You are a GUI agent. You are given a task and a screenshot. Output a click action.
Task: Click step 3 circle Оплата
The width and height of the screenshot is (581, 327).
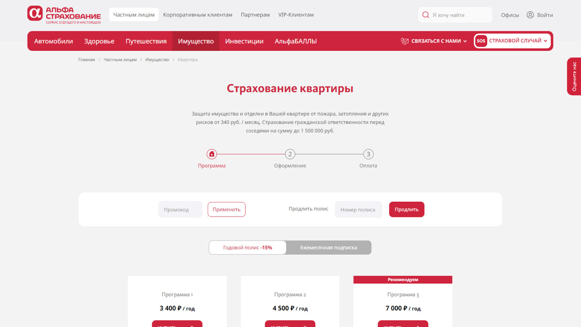click(368, 154)
